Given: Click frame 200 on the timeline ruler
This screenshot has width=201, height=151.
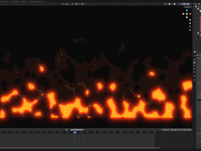Looking at the screenshot, I should point(121,132).
